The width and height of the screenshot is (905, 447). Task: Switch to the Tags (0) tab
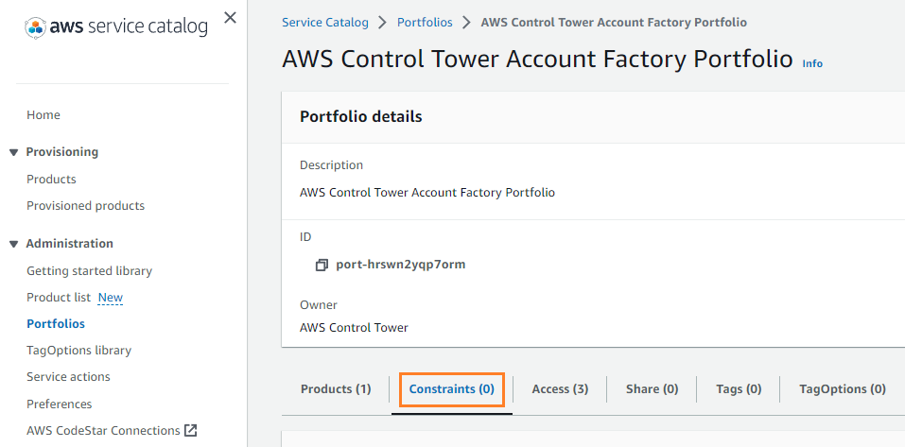coord(739,388)
